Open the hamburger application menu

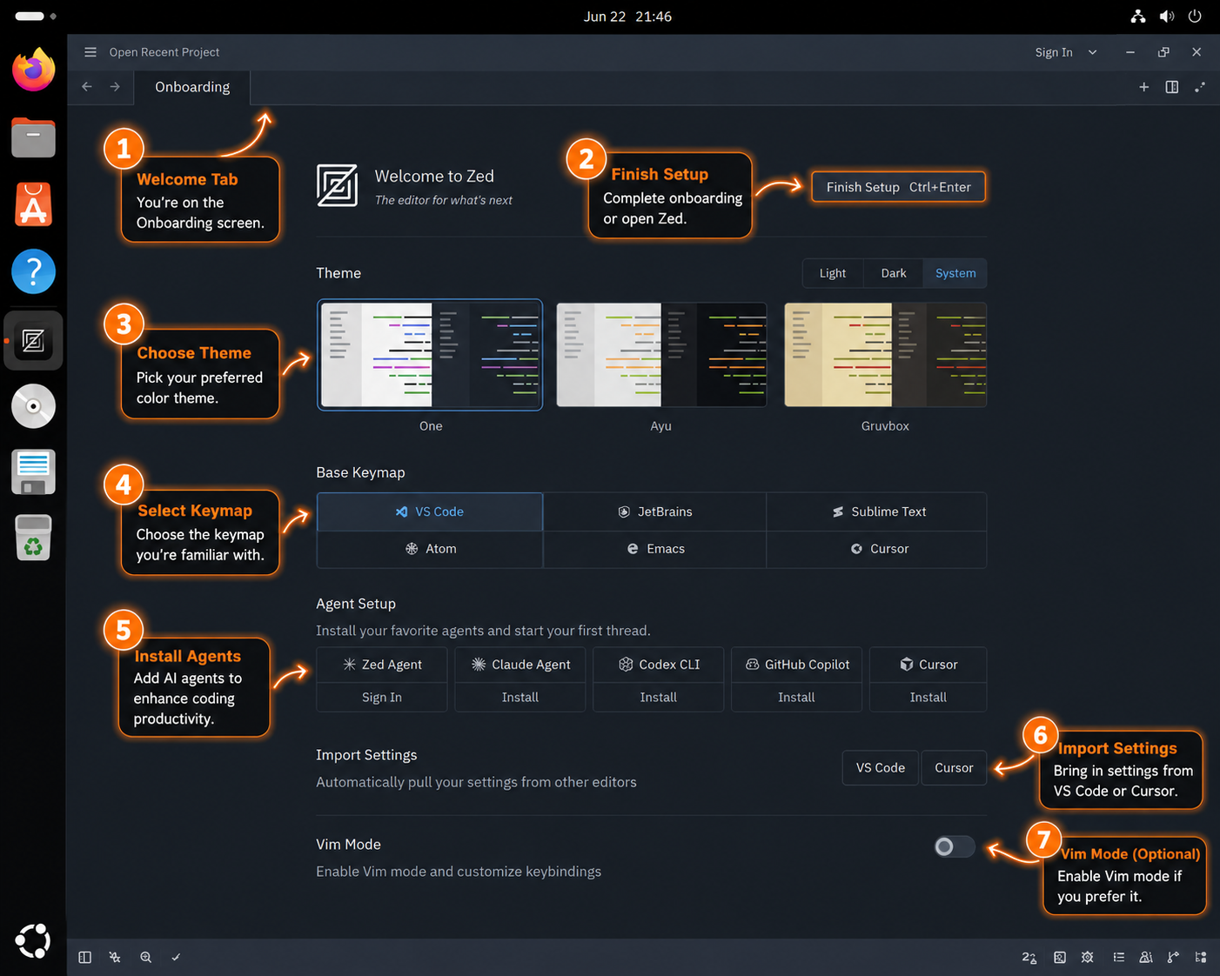tap(90, 52)
